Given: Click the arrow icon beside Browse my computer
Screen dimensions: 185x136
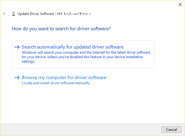Looking at the screenshot, I should 17,78.
